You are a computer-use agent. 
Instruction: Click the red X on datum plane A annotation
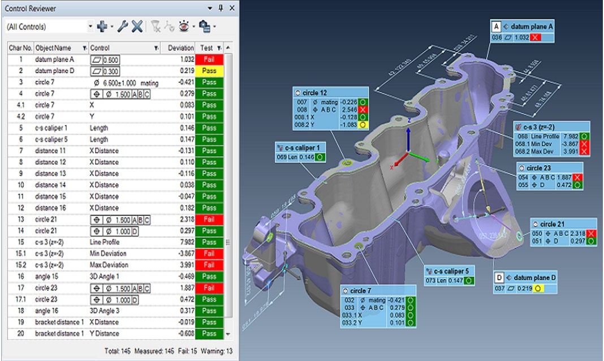click(536, 37)
